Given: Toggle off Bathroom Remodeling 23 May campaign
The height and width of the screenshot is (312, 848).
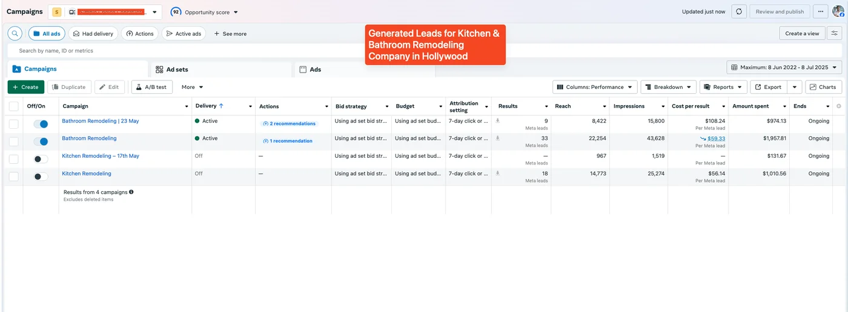Looking at the screenshot, I should pyautogui.click(x=41, y=124).
